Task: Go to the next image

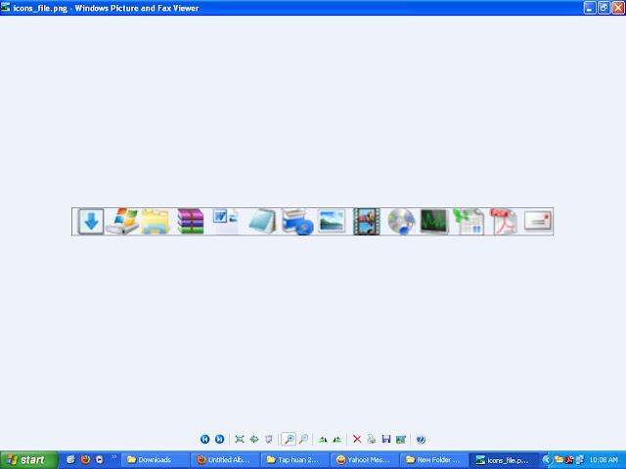Action: coord(219,439)
